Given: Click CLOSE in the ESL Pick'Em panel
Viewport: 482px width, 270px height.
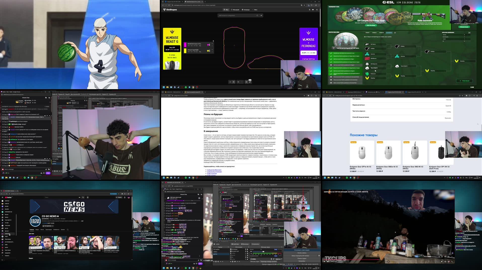Looking at the screenshot, I should tap(472, 87).
